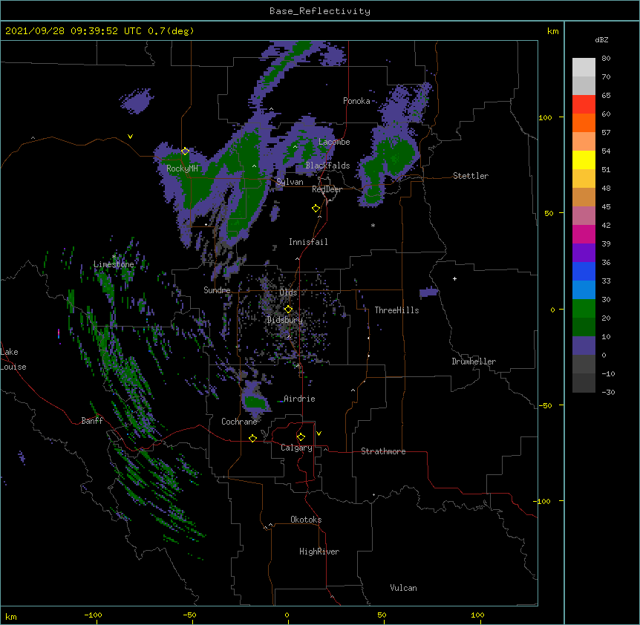Click the magenta 42 dBZ color swatch
640x625 pixels.
pos(584,234)
